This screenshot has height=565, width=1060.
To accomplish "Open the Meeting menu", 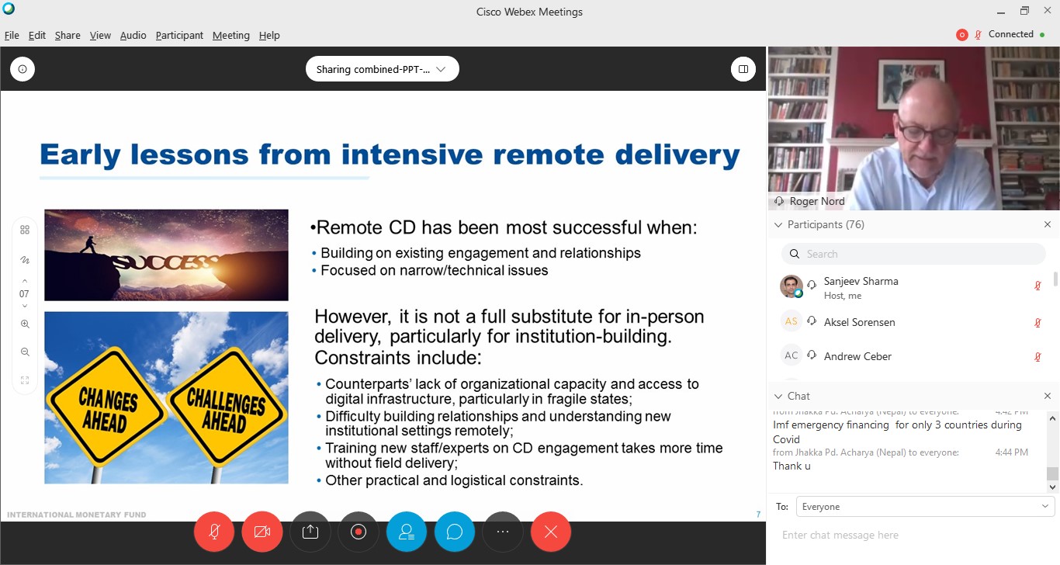I will pyautogui.click(x=231, y=36).
